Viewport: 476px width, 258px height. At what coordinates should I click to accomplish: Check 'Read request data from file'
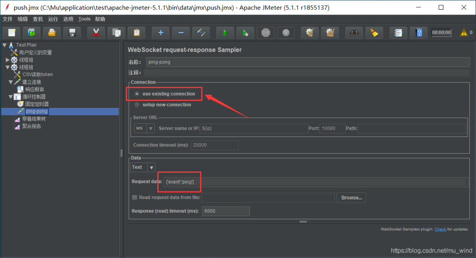(134, 197)
